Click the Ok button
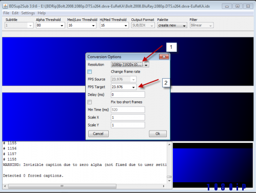256x193 pixels. [x=157, y=134]
